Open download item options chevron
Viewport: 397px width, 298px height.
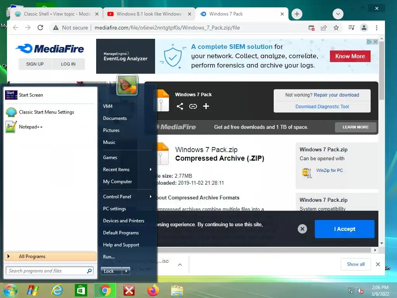tap(180, 265)
